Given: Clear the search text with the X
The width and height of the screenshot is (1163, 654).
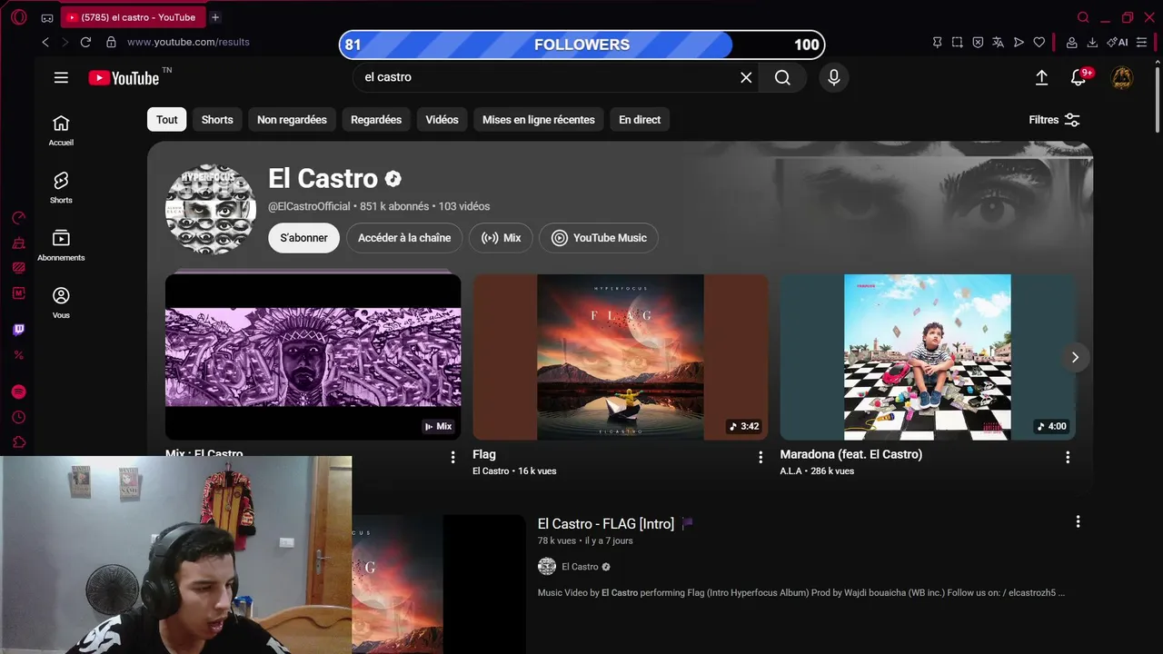Looking at the screenshot, I should pos(746,77).
